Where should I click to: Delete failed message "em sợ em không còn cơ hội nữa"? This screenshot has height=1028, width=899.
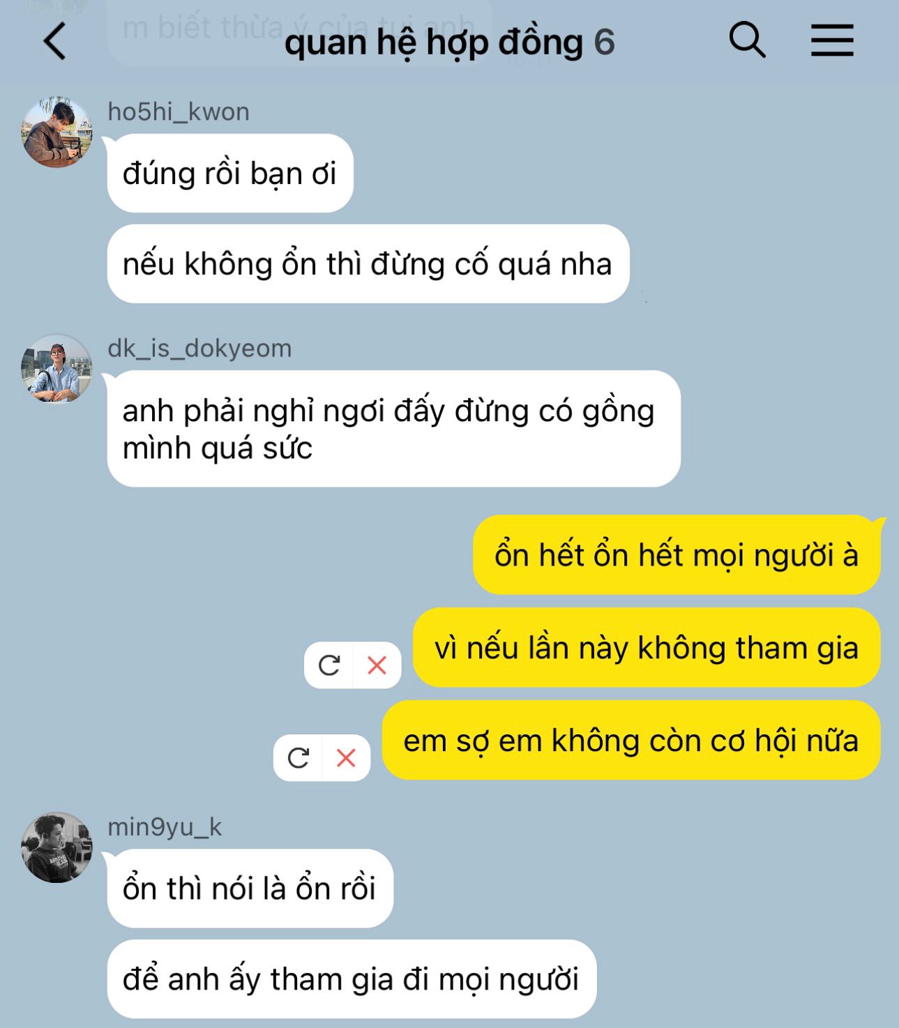(347, 757)
